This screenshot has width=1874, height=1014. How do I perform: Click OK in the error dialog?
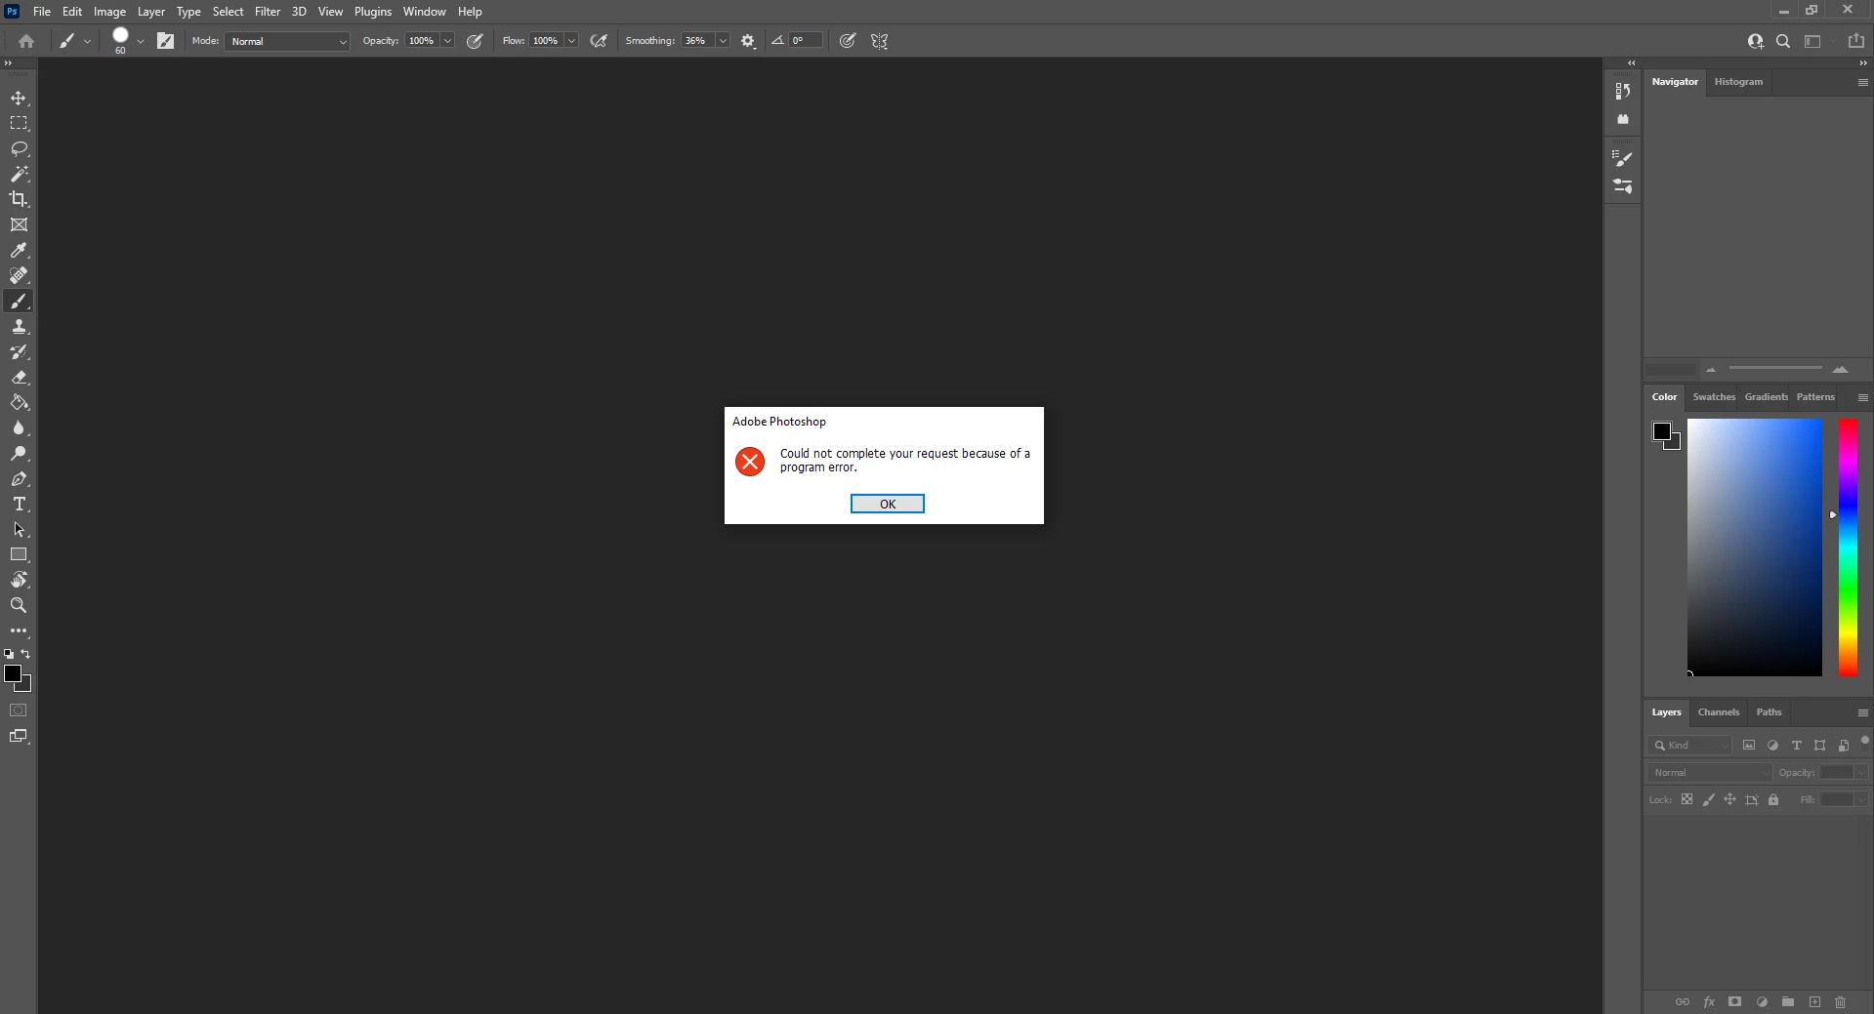tap(887, 504)
